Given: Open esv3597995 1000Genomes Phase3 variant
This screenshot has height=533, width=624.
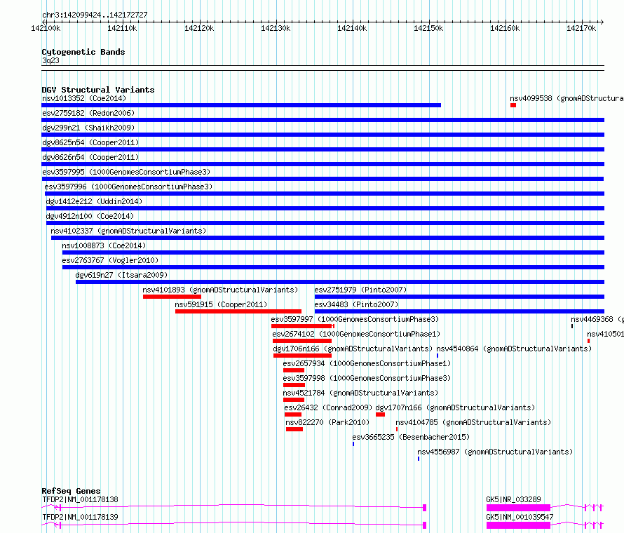Looking at the screenshot, I should (126, 172).
